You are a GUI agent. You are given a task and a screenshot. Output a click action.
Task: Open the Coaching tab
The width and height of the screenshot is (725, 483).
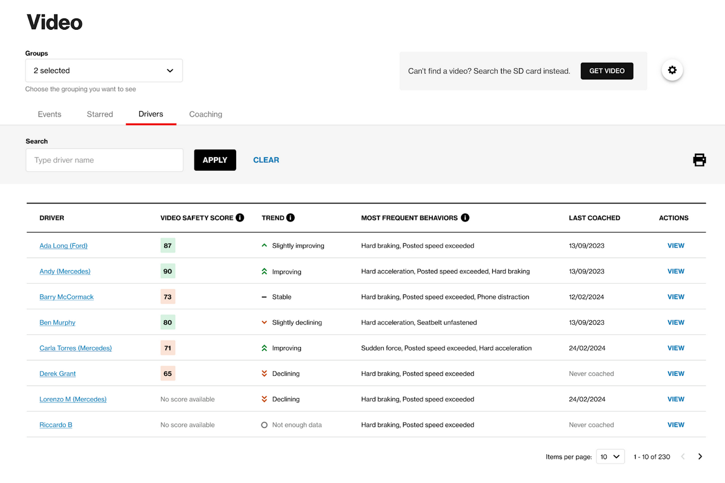point(205,114)
